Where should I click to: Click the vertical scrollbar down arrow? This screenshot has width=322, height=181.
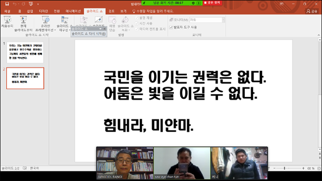[x=320, y=149]
